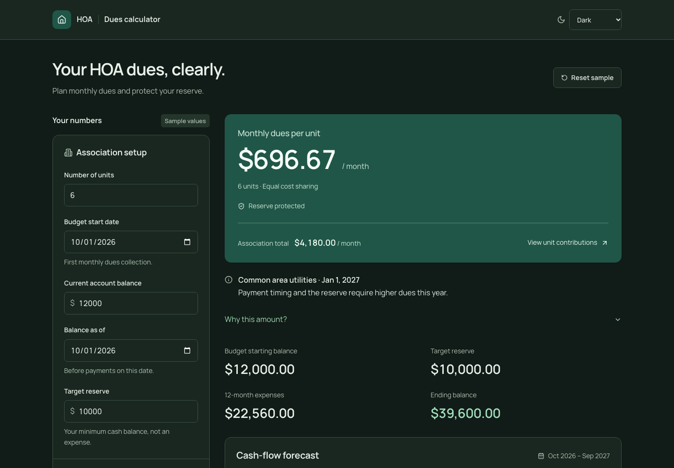Click the Your numbers section heading
The width and height of the screenshot is (674, 468).
click(77, 120)
